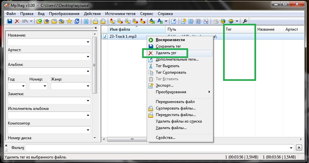Sort by the Имя файла column header
The height and width of the screenshot is (163, 309).
[137, 29]
